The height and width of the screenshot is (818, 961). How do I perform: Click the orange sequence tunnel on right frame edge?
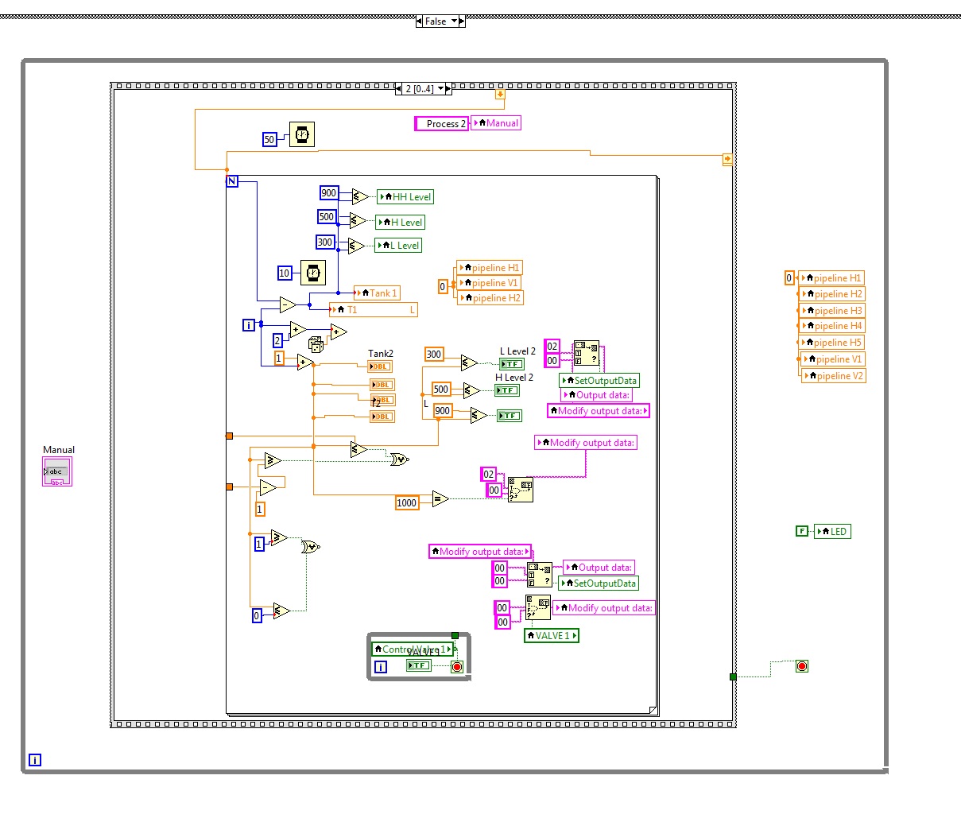[x=727, y=160]
